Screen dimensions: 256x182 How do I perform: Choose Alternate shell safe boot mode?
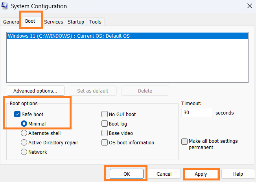[x=24, y=133]
